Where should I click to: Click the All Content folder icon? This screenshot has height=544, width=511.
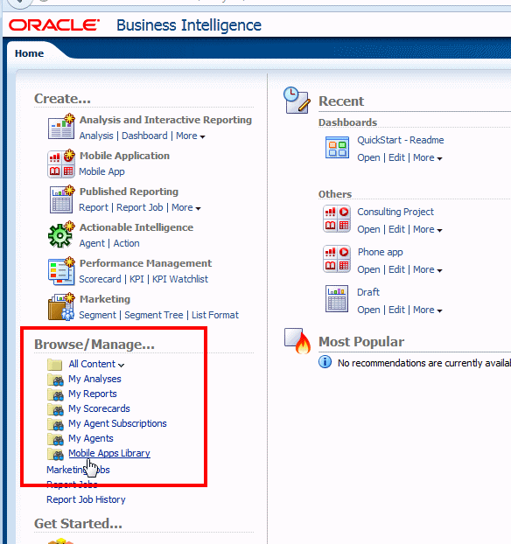54,365
